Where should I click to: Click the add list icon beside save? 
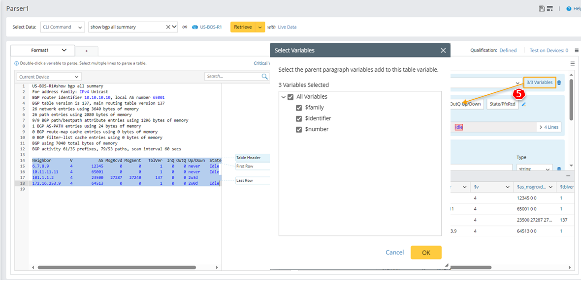[x=549, y=9]
